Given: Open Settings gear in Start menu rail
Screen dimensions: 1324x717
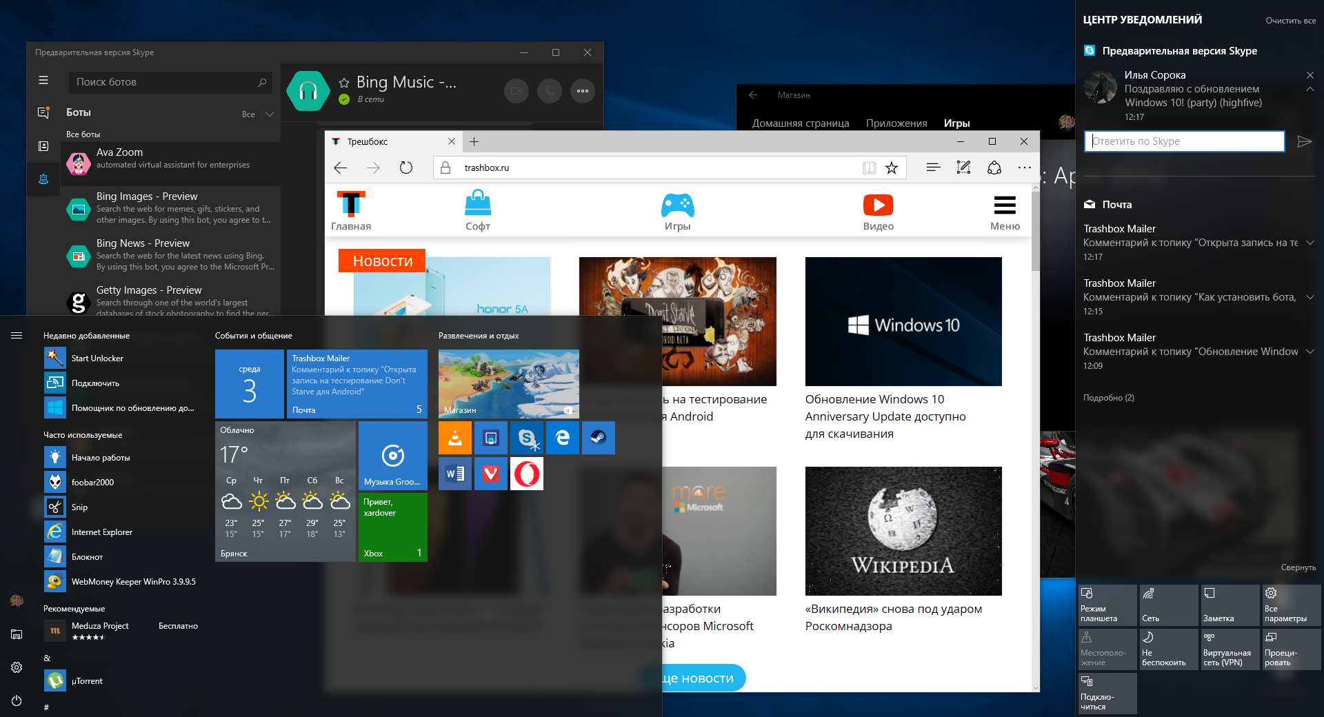Looking at the screenshot, I should [x=17, y=667].
